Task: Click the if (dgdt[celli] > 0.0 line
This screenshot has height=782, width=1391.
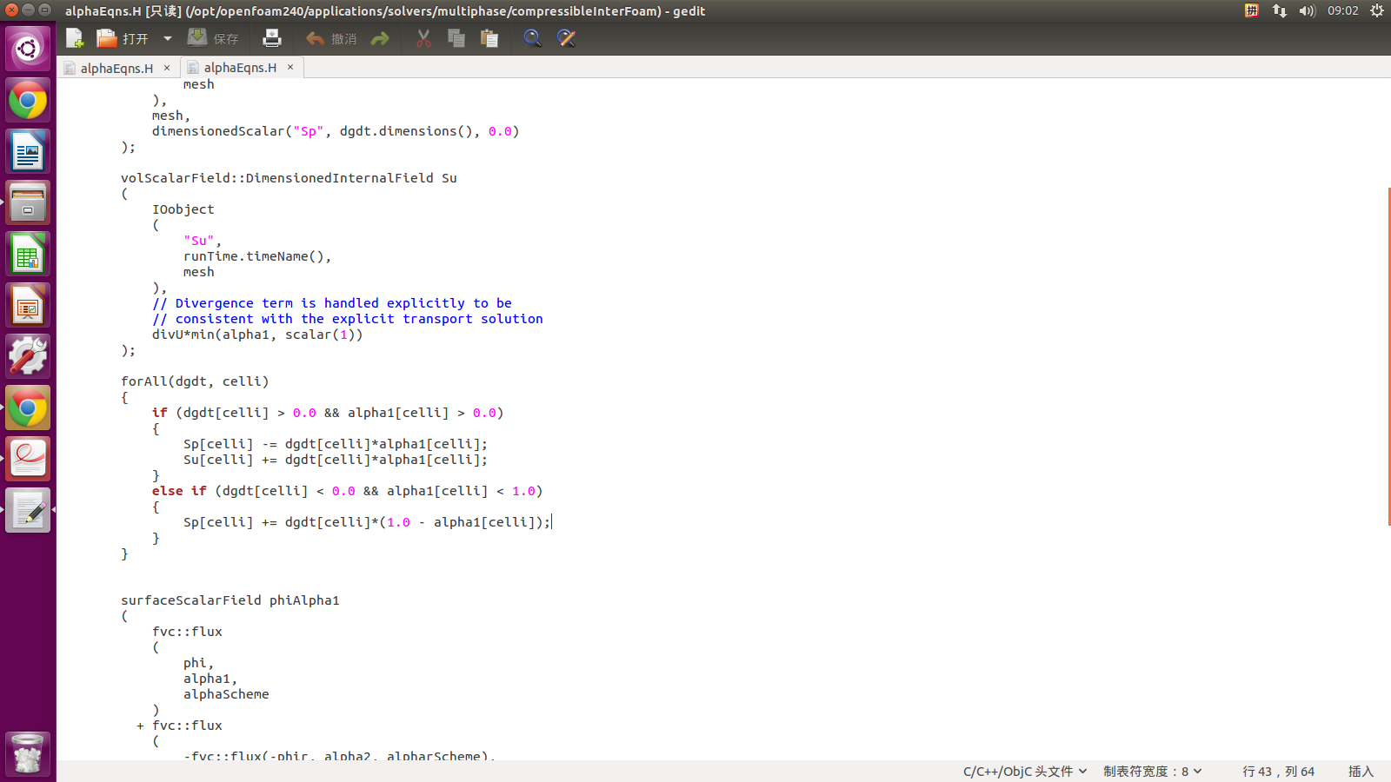Action: pos(328,413)
